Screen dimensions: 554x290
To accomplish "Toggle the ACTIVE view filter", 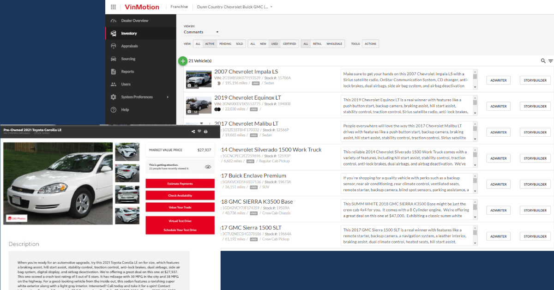I will click(x=210, y=44).
